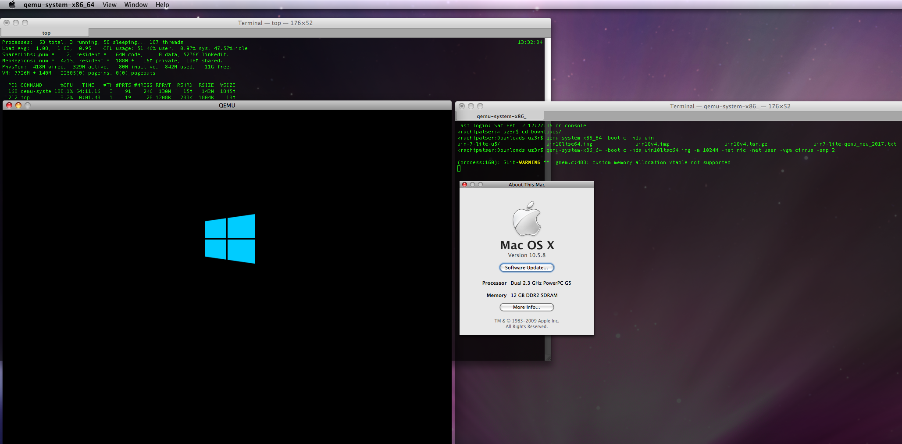Image resolution: width=902 pixels, height=444 pixels.
Task: Minimize the top Terminal window
Action: (x=16, y=23)
